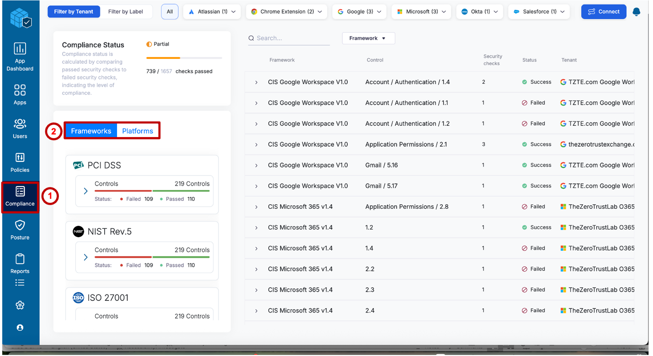Open the Salesforce (1) dropdown
653x356 pixels.
[x=539, y=12]
